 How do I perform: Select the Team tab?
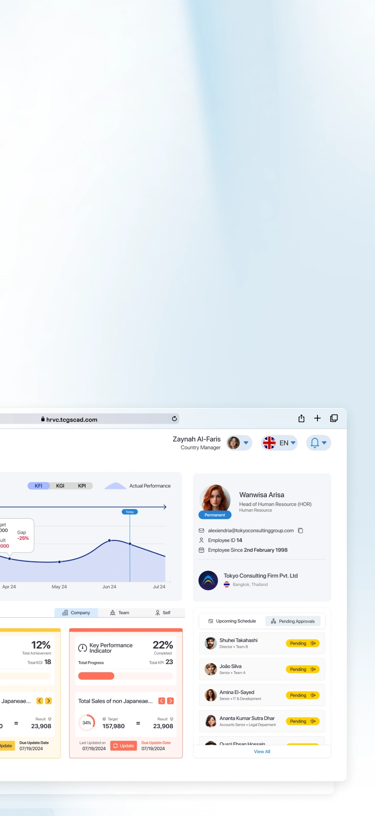(120, 612)
